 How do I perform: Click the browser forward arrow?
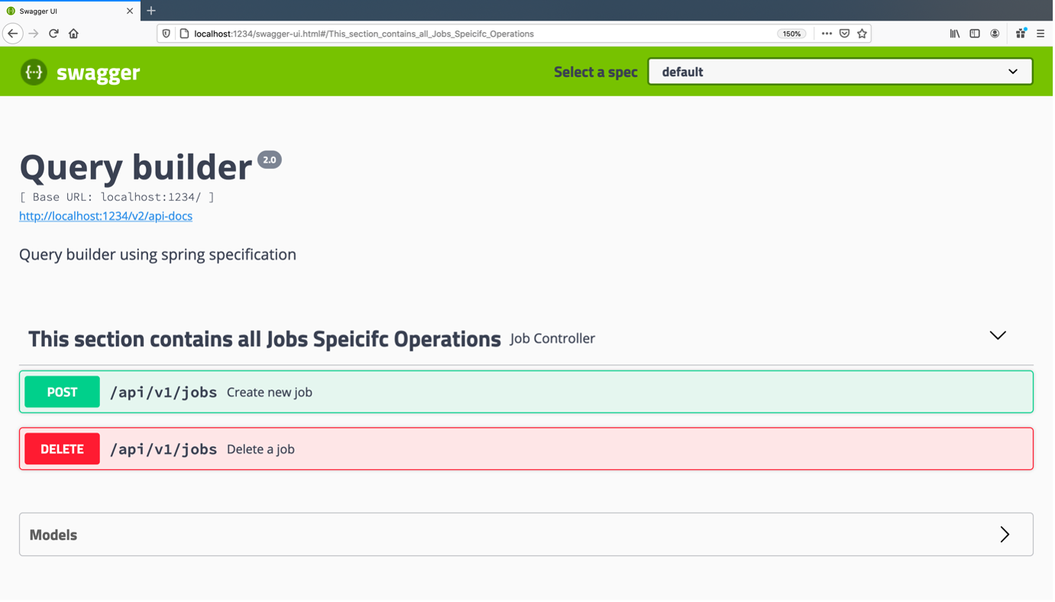[34, 34]
